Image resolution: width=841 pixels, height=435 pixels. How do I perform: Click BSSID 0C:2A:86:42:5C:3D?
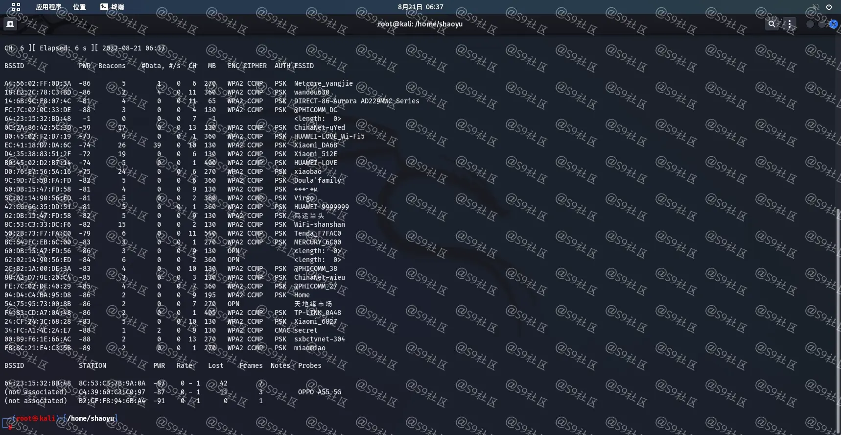(x=38, y=127)
